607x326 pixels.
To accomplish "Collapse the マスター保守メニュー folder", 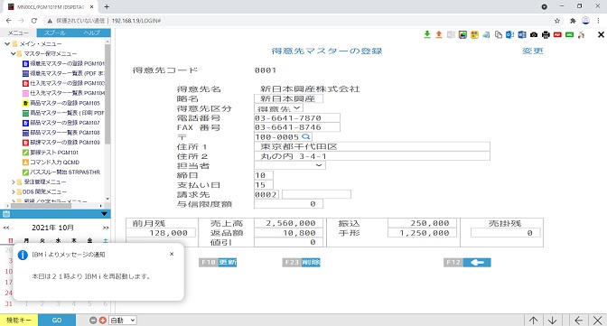I will coord(14,53).
